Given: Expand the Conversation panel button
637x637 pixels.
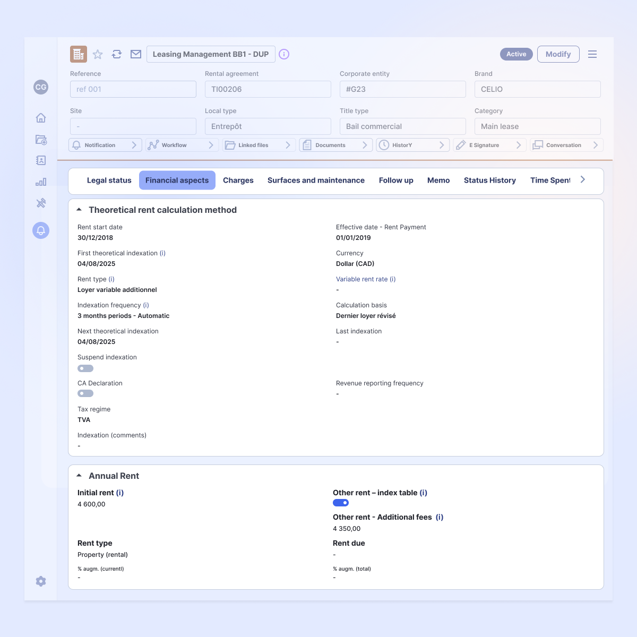Looking at the screenshot, I should coord(567,145).
